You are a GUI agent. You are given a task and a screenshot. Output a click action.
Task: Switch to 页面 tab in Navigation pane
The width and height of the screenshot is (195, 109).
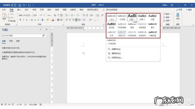tap(11, 41)
